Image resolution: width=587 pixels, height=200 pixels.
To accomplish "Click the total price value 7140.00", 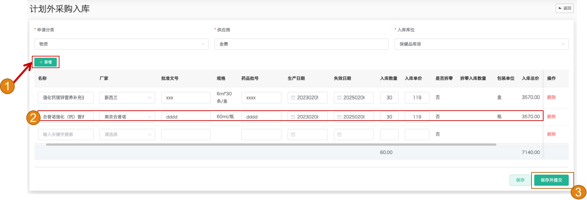I will click(531, 152).
